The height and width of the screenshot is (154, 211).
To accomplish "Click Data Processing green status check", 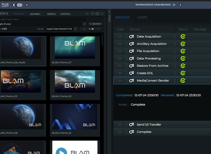I will coord(183,58).
